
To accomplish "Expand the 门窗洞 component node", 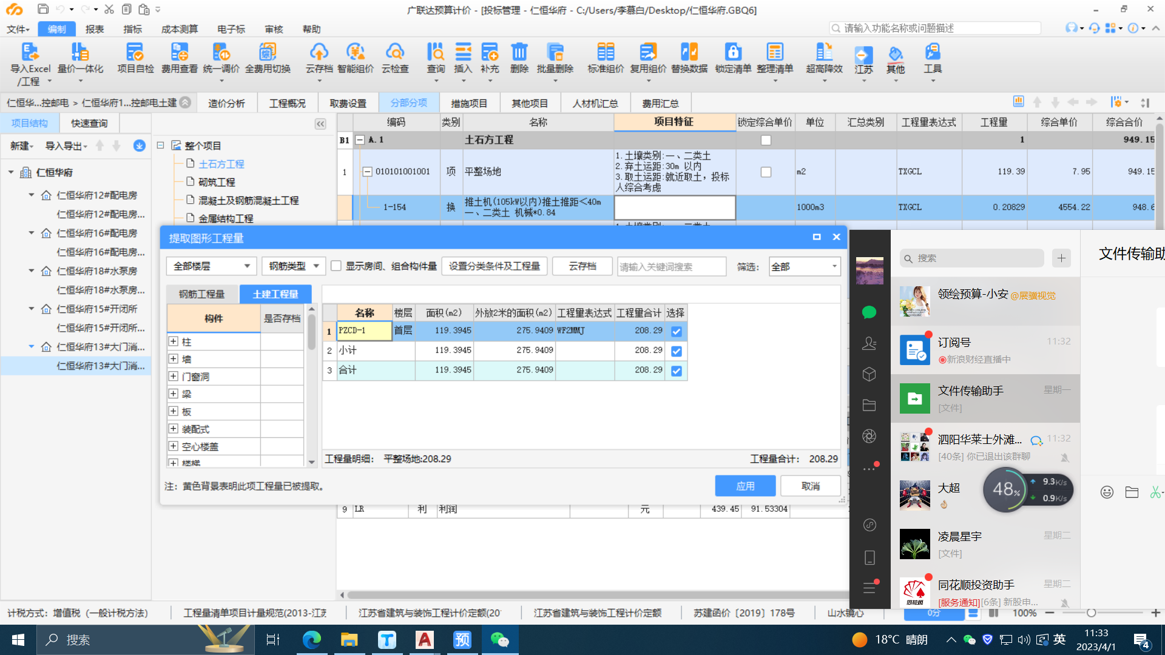I will point(174,376).
